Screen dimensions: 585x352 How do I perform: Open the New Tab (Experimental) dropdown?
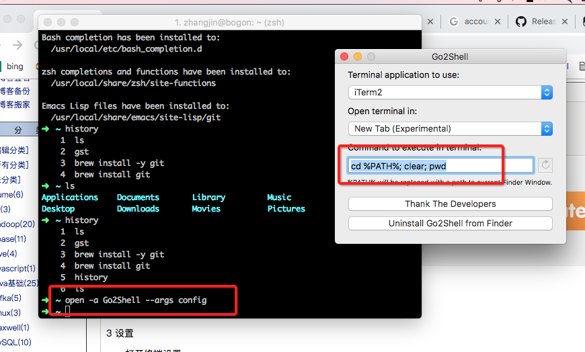tap(451, 129)
